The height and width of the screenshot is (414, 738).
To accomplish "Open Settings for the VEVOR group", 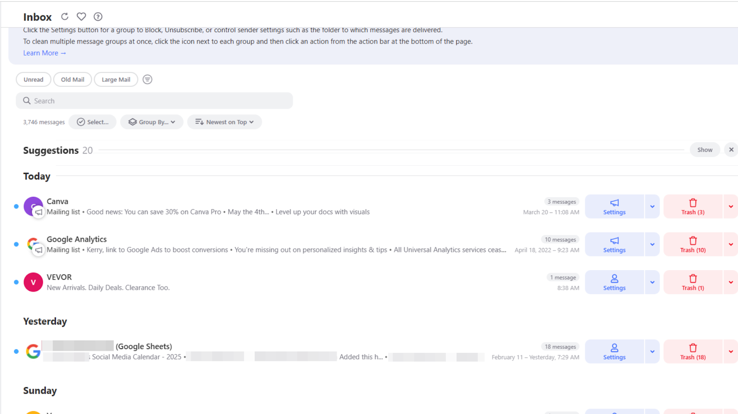I will [x=614, y=282].
